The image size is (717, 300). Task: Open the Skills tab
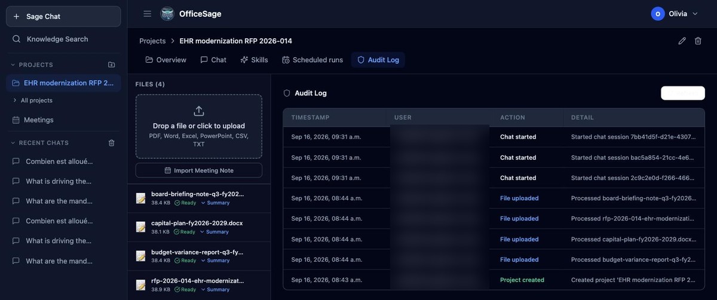(254, 60)
